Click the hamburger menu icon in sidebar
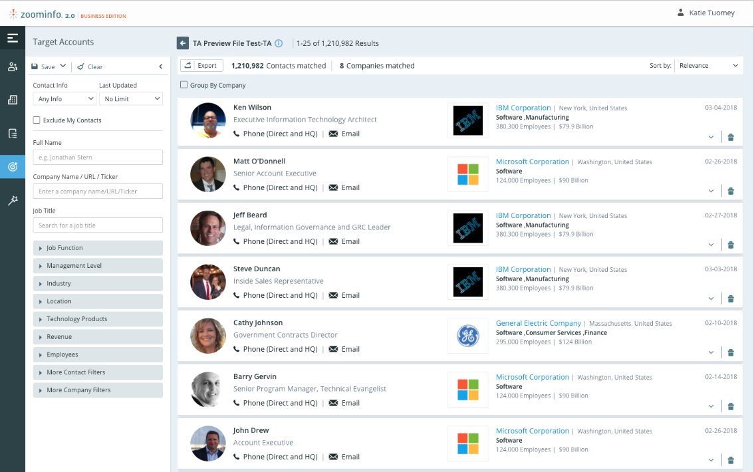Screen dimensions: 754x472 tap(13, 38)
